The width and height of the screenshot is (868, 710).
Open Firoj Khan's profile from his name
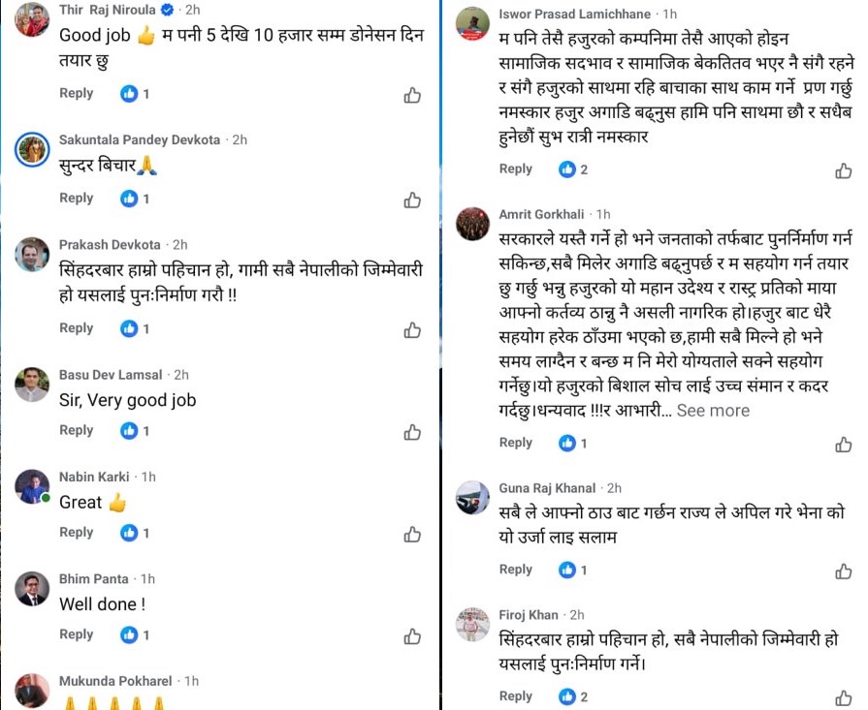(529, 615)
